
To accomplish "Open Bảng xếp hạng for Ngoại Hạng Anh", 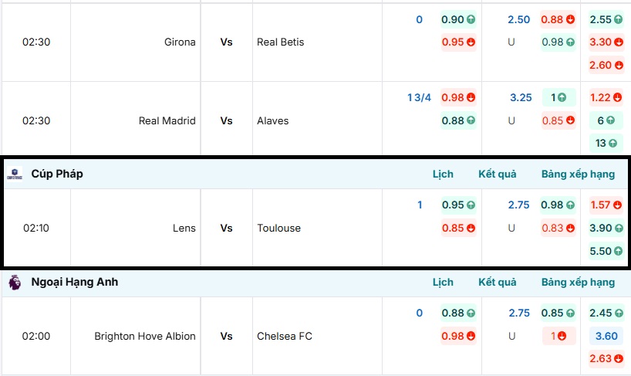I will click(x=578, y=283).
